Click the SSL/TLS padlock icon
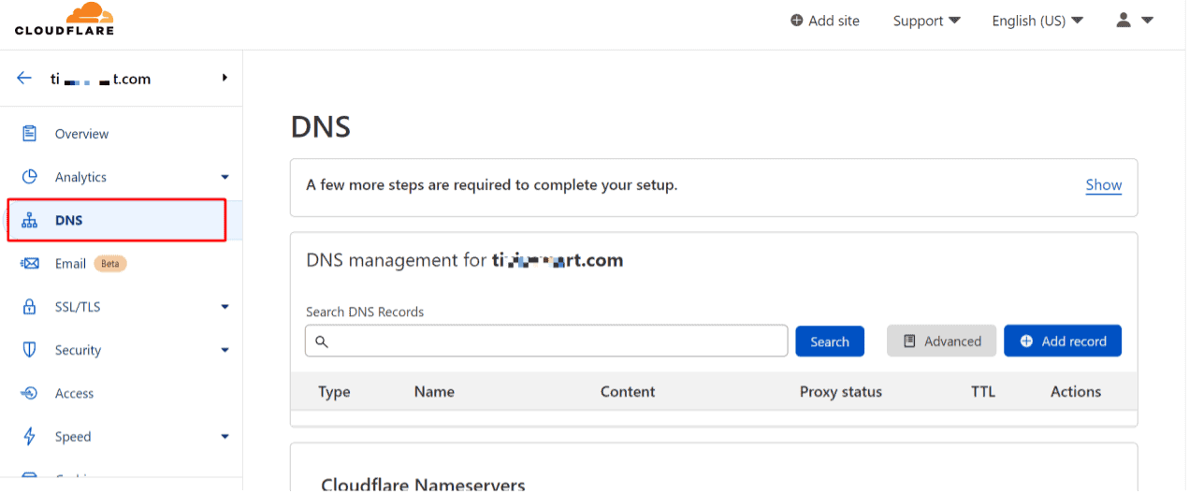The image size is (1189, 494). click(x=30, y=307)
